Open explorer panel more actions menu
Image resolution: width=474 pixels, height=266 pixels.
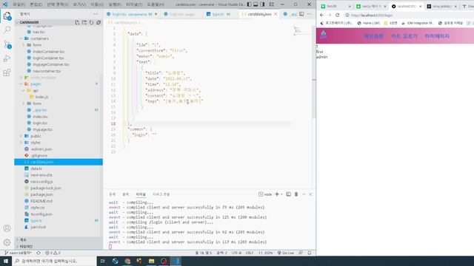96,14
